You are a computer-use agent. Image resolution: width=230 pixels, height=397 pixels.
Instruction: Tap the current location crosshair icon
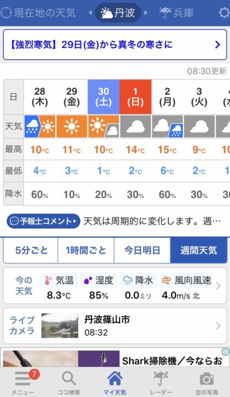point(6,13)
